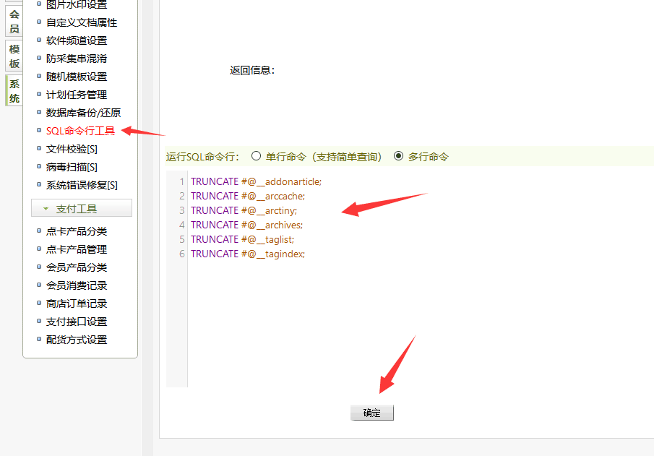The height and width of the screenshot is (456, 654).
Task: Switch to the 模板 vertical tab
Action: coord(14,56)
